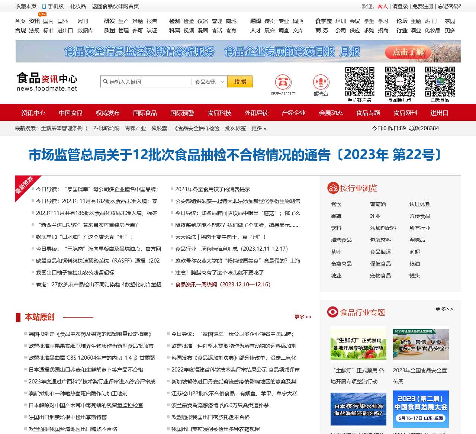Screen dimensions: 476x434
Task: Click 更多>> in 本站原创 section
Action: [303, 317]
